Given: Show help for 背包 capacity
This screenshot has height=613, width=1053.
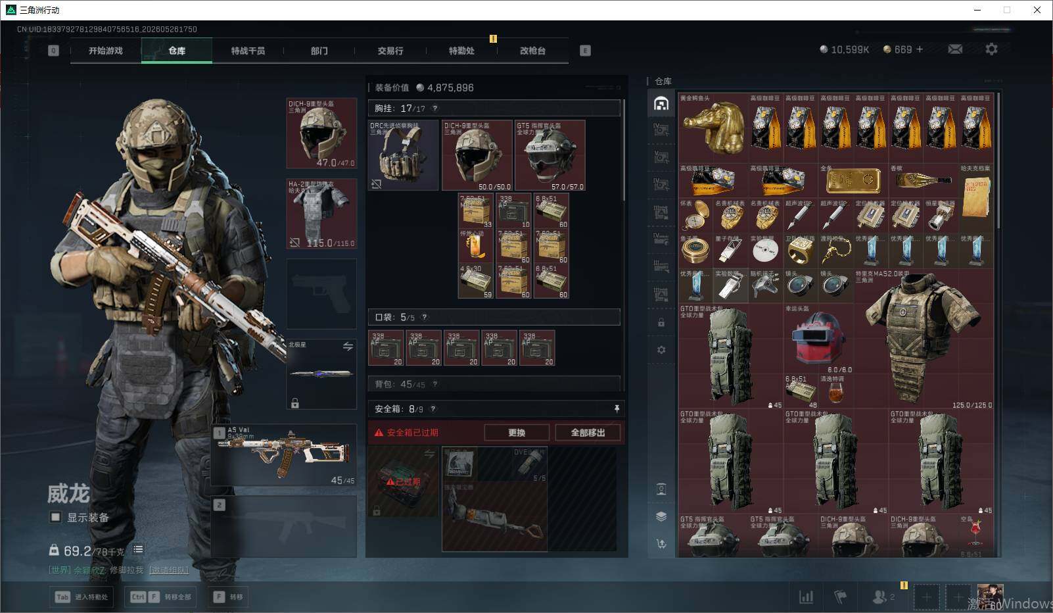Looking at the screenshot, I should (435, 384).
